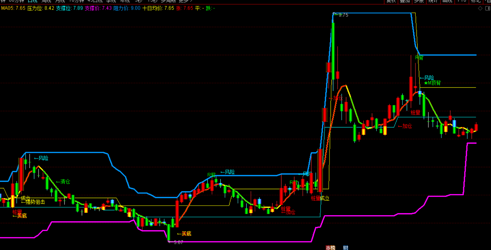Click the 5.67 low price label
Viewport: 491px width, 250px height.
point(178,242)
